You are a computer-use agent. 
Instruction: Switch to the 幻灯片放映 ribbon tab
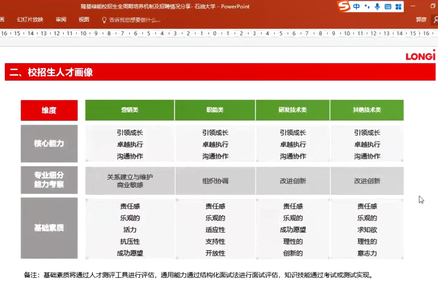tap(30, 20)
